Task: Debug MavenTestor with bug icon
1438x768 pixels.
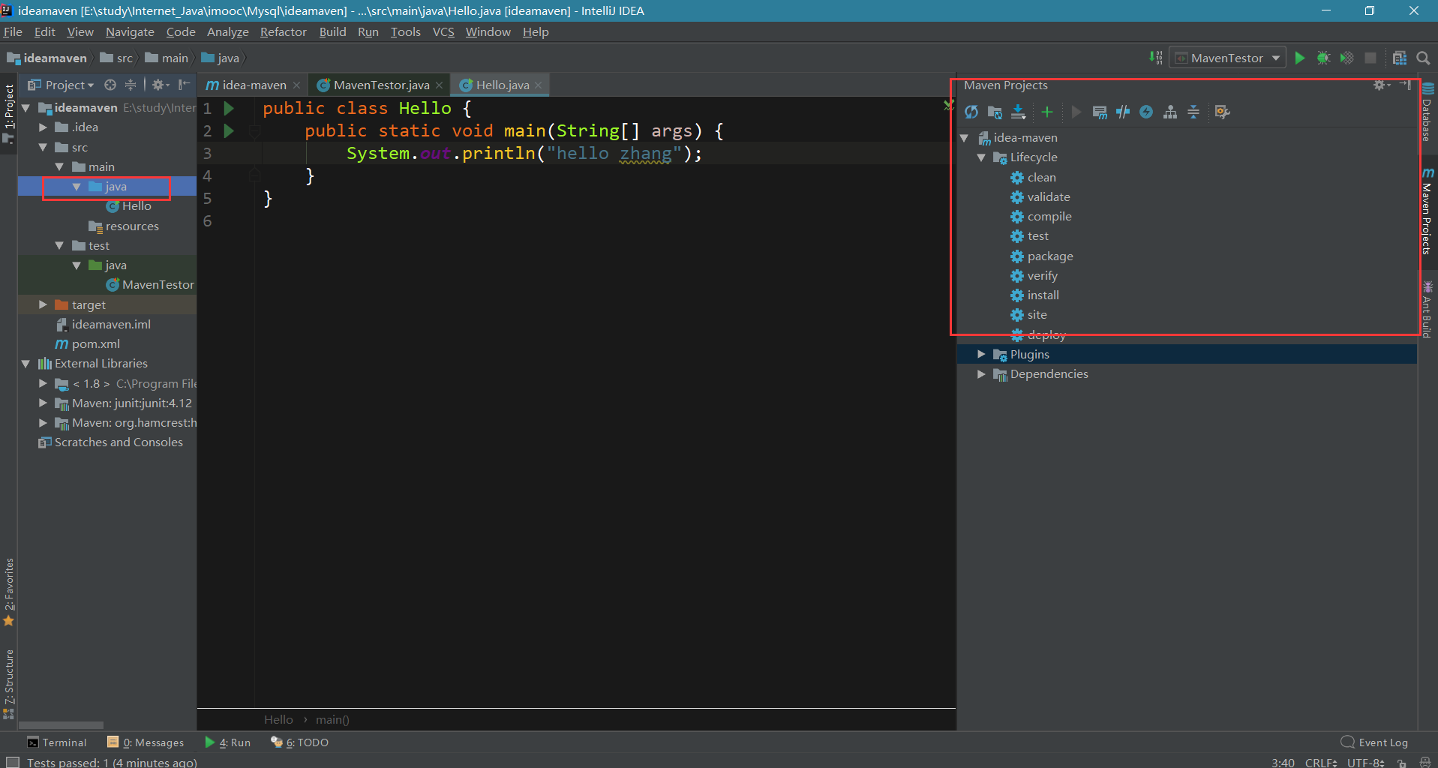Action: click(1323, 58)
